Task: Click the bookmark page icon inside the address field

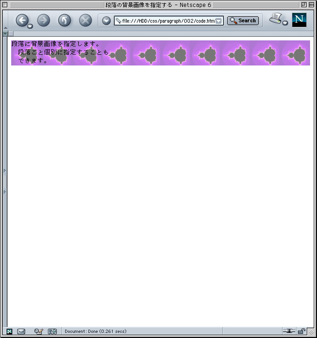Action: [118, 21]
